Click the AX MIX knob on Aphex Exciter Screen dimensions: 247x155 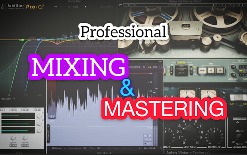click(190, 132)
